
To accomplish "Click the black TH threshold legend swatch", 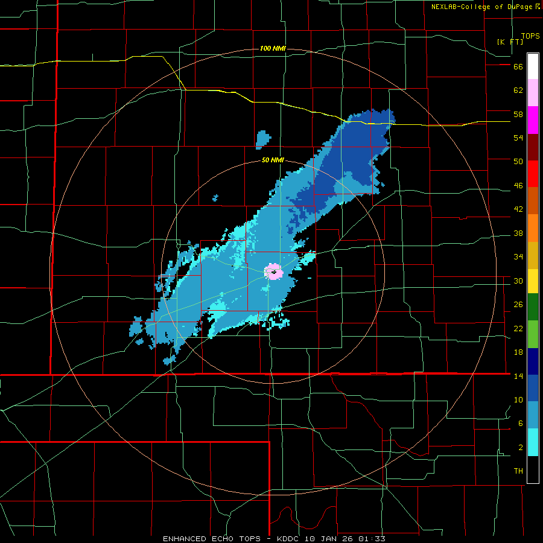I will coord(533,469).
